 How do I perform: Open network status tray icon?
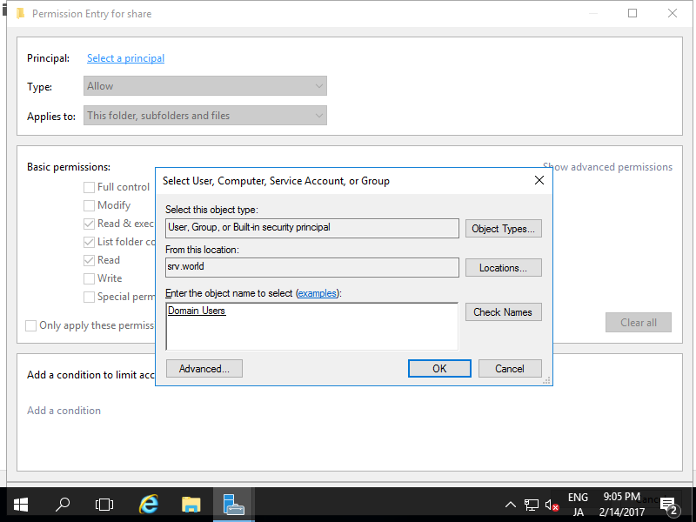point(532,505)
